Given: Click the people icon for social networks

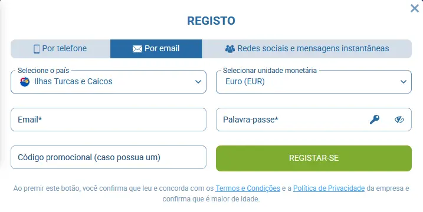Looking at the screenshot, I should (x=230, y=49).
